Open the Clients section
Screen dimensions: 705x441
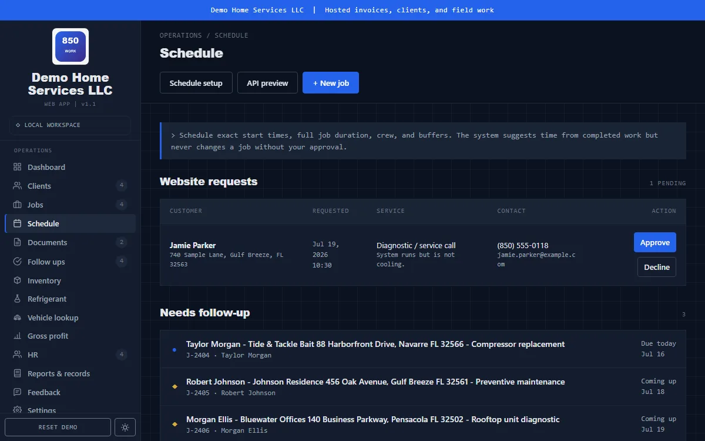[70, 186]
